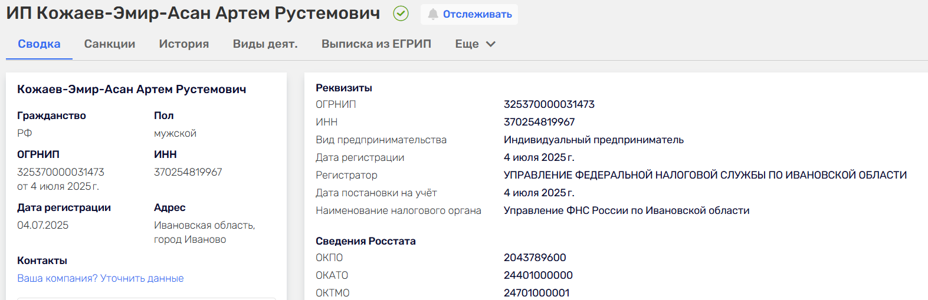Click the registration date 04.07.2025
Image resolution: width=928 pixels, height=300 pixels.
[x=42, y=225]
